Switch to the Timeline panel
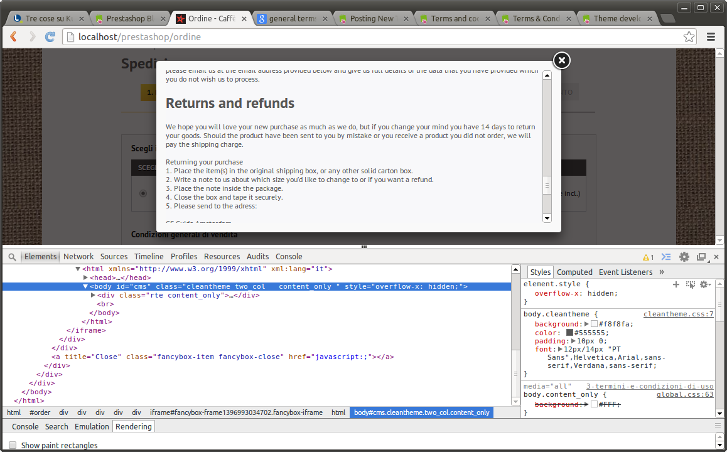Viewport: 727px width, 452px height. [x=149, y=256]
